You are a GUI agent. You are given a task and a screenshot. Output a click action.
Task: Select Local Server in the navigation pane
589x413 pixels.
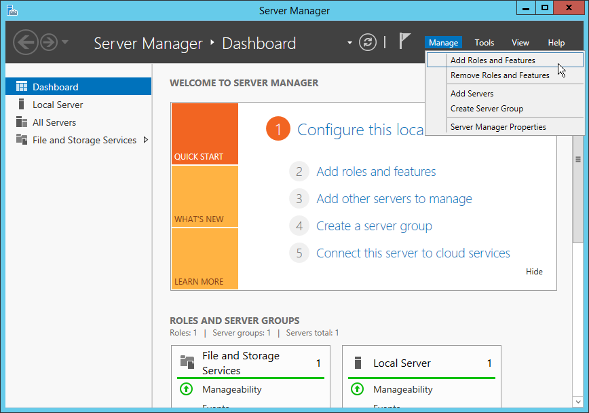pos(79,104)
